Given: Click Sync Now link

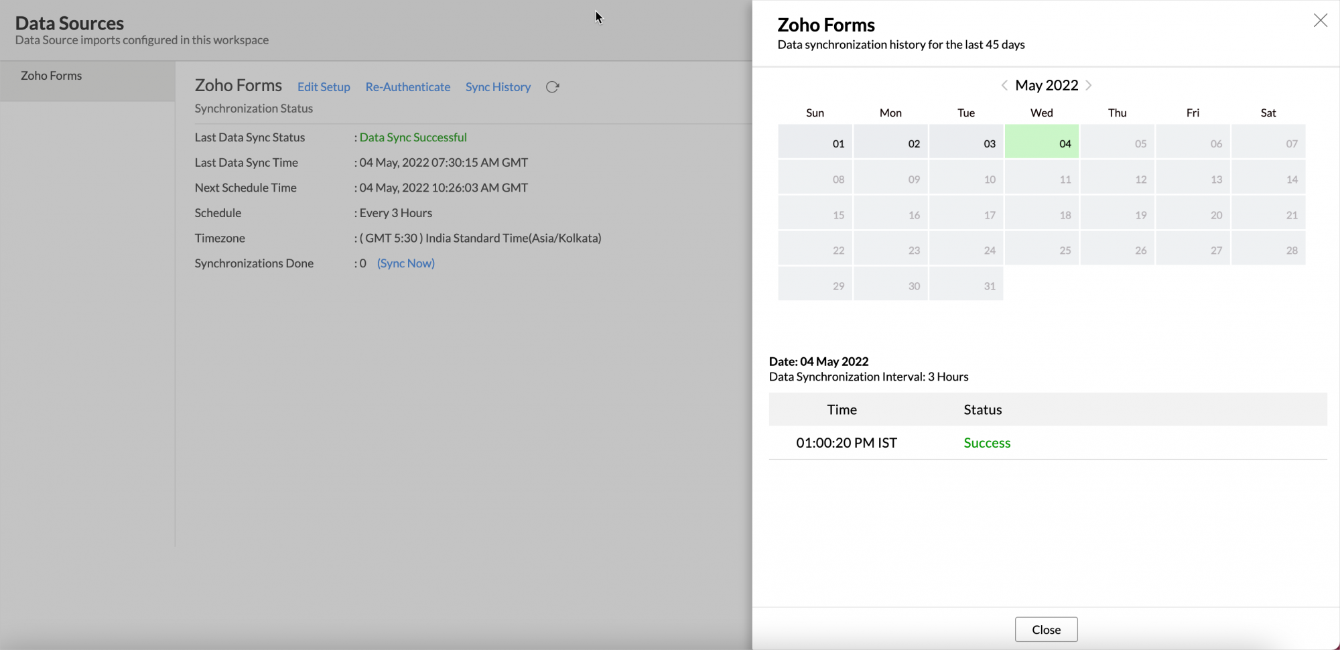Looking at the screenshot, I should (x=406, y=263).
